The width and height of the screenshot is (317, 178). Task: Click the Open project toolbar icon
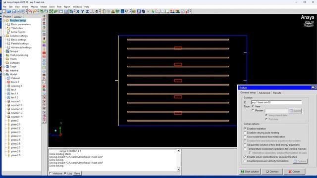point(9,11)
